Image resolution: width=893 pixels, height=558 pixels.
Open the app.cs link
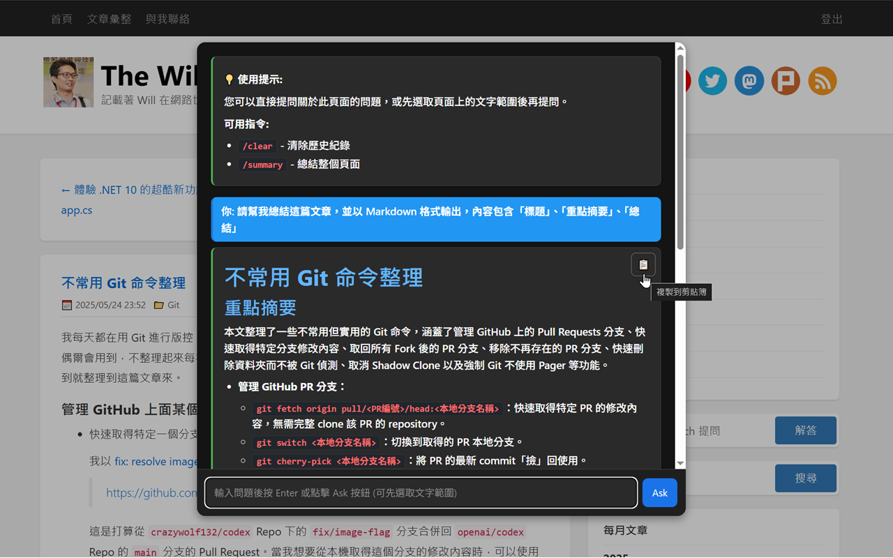pos(76,209)
